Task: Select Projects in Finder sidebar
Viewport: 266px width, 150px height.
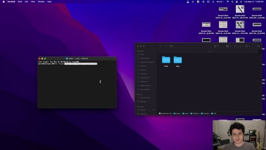Action: (x=142, y=74)
